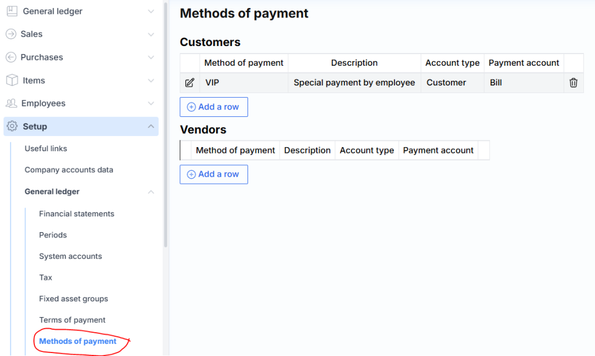Screen dimensions: 595x356
Task: Click the Items box icon
Action: coord(12,80)
